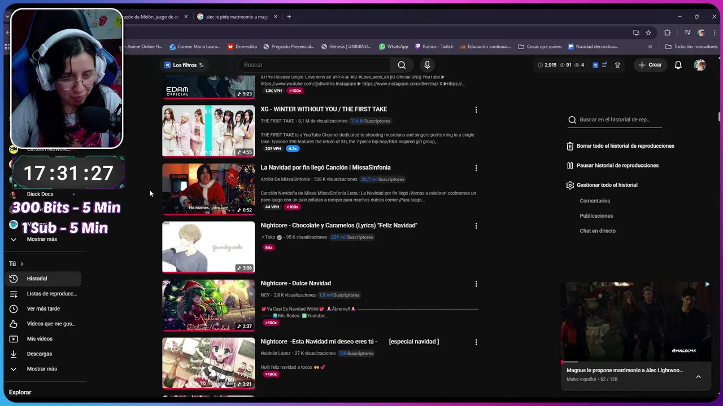Select Chat en directo under Gestionar historial
This screenshot has height=406, width=723.
pos(598,231)
